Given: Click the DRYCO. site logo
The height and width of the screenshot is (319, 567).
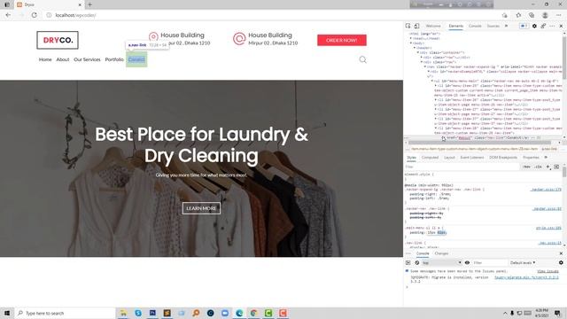Looking at the screenshot, I should pyautogui.click(x=58, y=40).
